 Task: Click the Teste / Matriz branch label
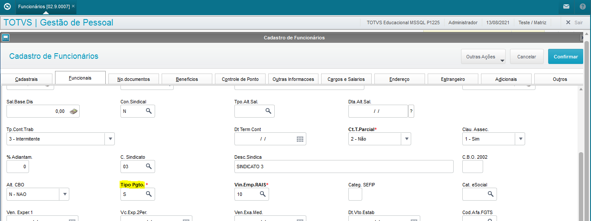[532, 22]
